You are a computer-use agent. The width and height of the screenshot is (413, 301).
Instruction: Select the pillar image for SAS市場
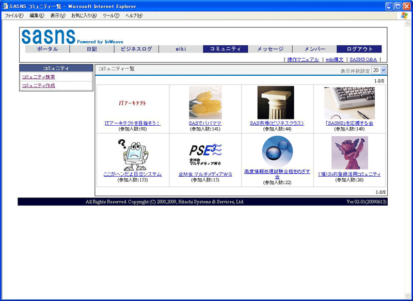pos(276,103)
